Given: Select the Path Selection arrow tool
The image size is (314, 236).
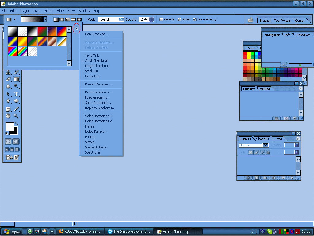Looking at the screenshot, I should 8,94.
